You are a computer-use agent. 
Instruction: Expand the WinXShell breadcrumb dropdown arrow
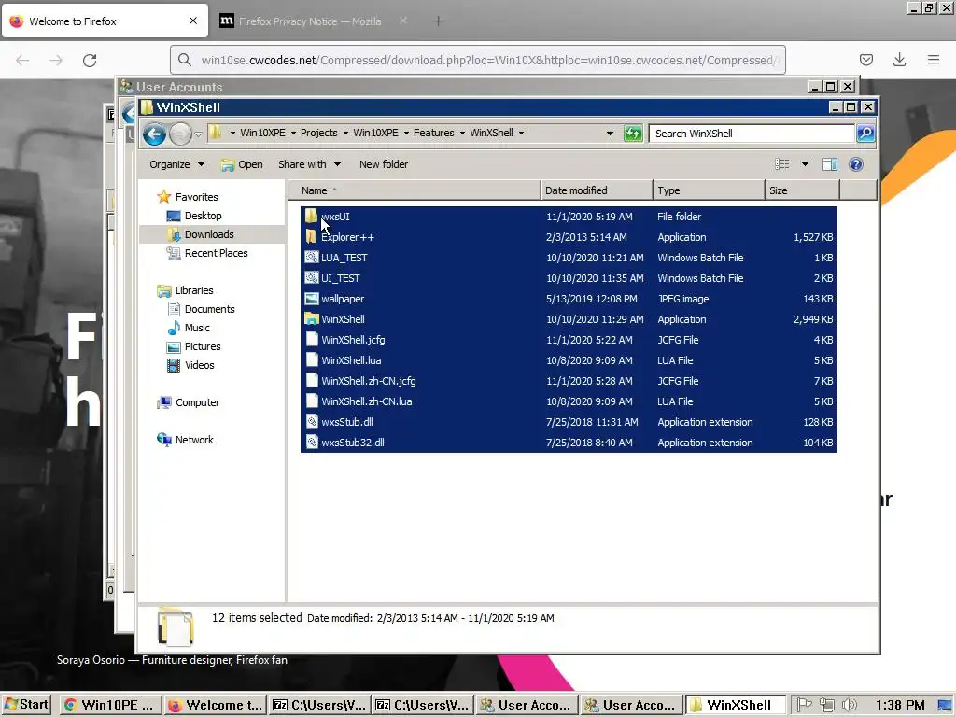pyautogui.click(x=521, y=133)
